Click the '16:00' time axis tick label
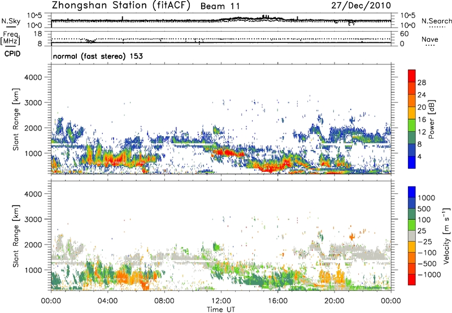This screenshot has width=452, height=313. [x=277, y=301]
